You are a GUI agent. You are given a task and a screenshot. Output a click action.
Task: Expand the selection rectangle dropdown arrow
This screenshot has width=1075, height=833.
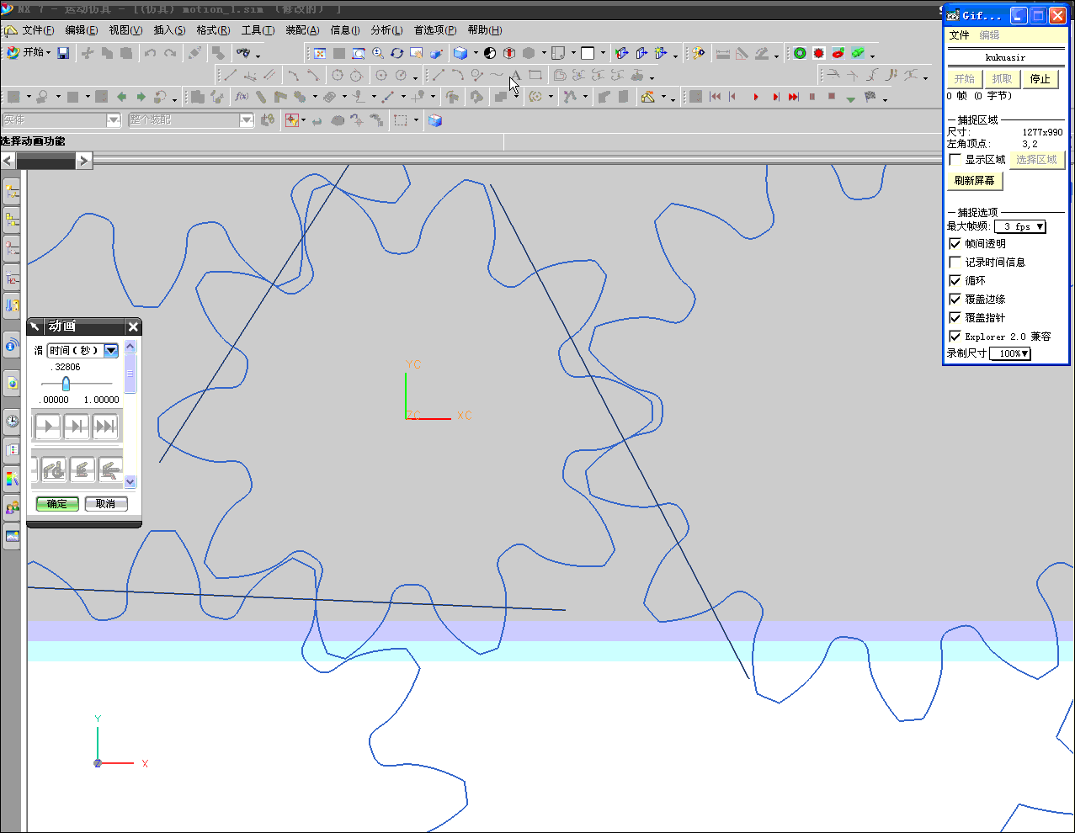pyautogui.click(x=416, y=120)
